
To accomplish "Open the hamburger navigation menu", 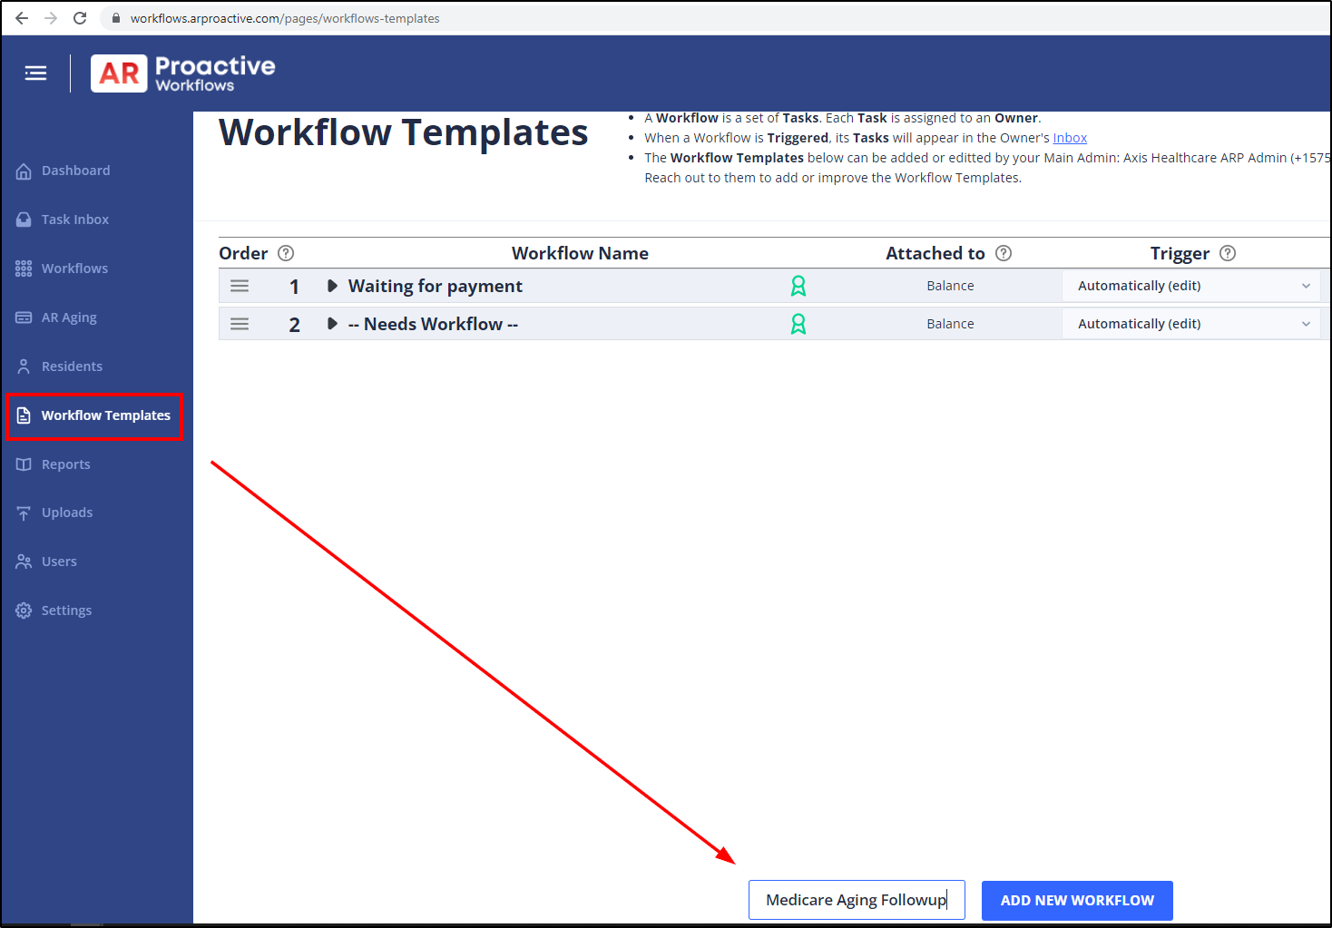I will click(x=35, y=73).
